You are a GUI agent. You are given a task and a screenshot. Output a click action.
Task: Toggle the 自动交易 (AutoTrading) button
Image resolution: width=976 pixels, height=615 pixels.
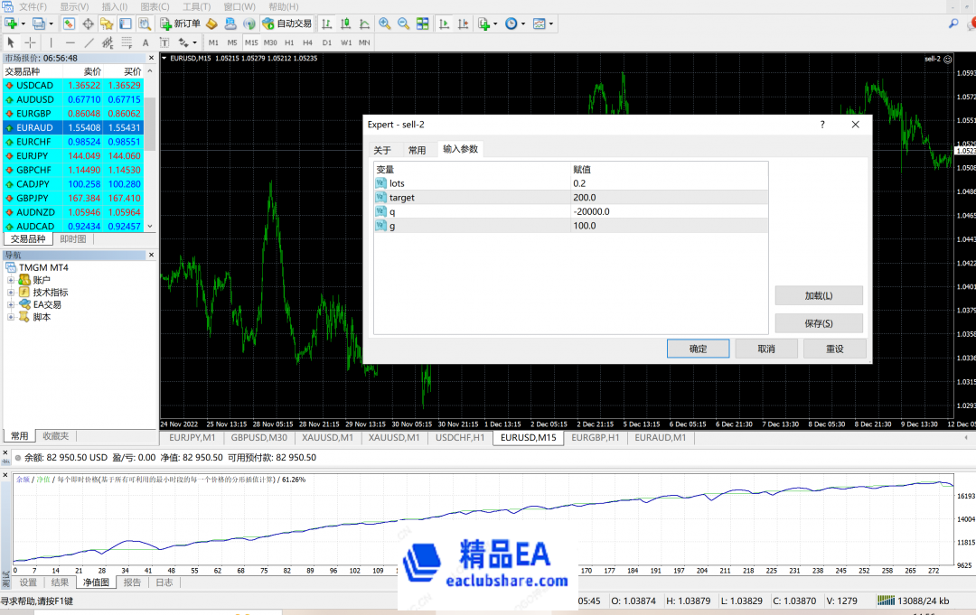pyautogui.click(x=286, y=23)
